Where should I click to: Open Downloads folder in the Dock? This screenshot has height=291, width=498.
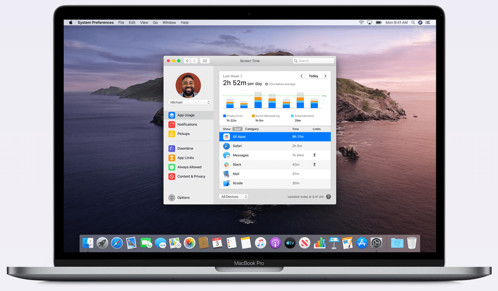[x=397, y=243]
